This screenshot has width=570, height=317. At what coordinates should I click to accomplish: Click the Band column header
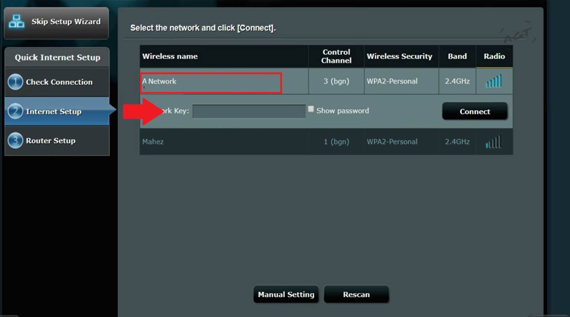coord(457,56)
